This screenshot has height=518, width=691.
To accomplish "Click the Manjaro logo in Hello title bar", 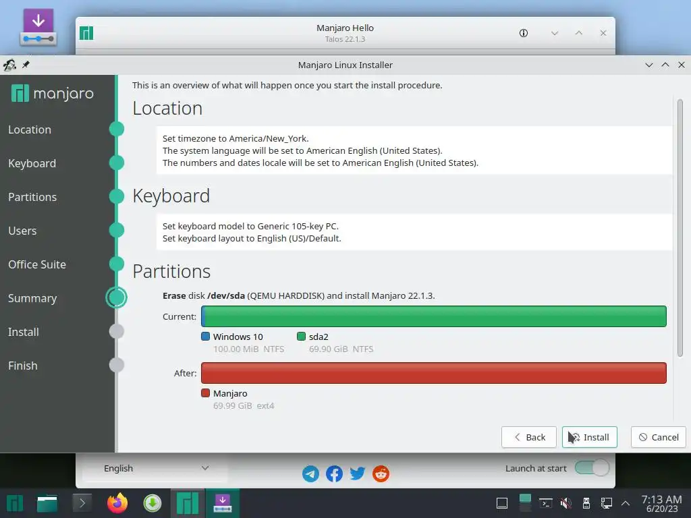I will point(86,33).
